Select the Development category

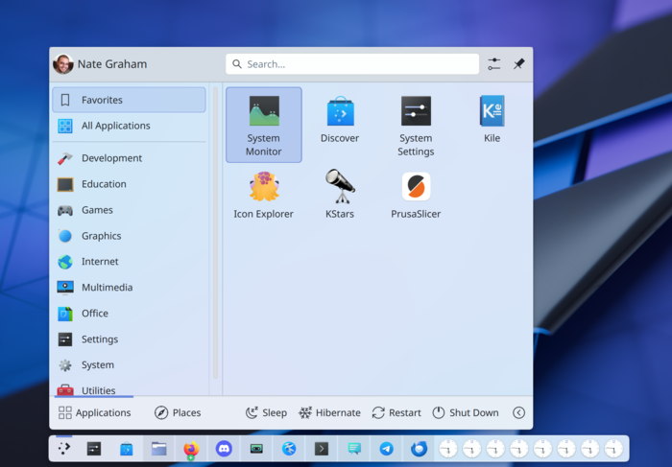(111, 158)
